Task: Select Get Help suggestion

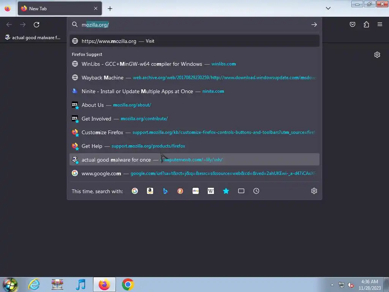Action: 194,146
